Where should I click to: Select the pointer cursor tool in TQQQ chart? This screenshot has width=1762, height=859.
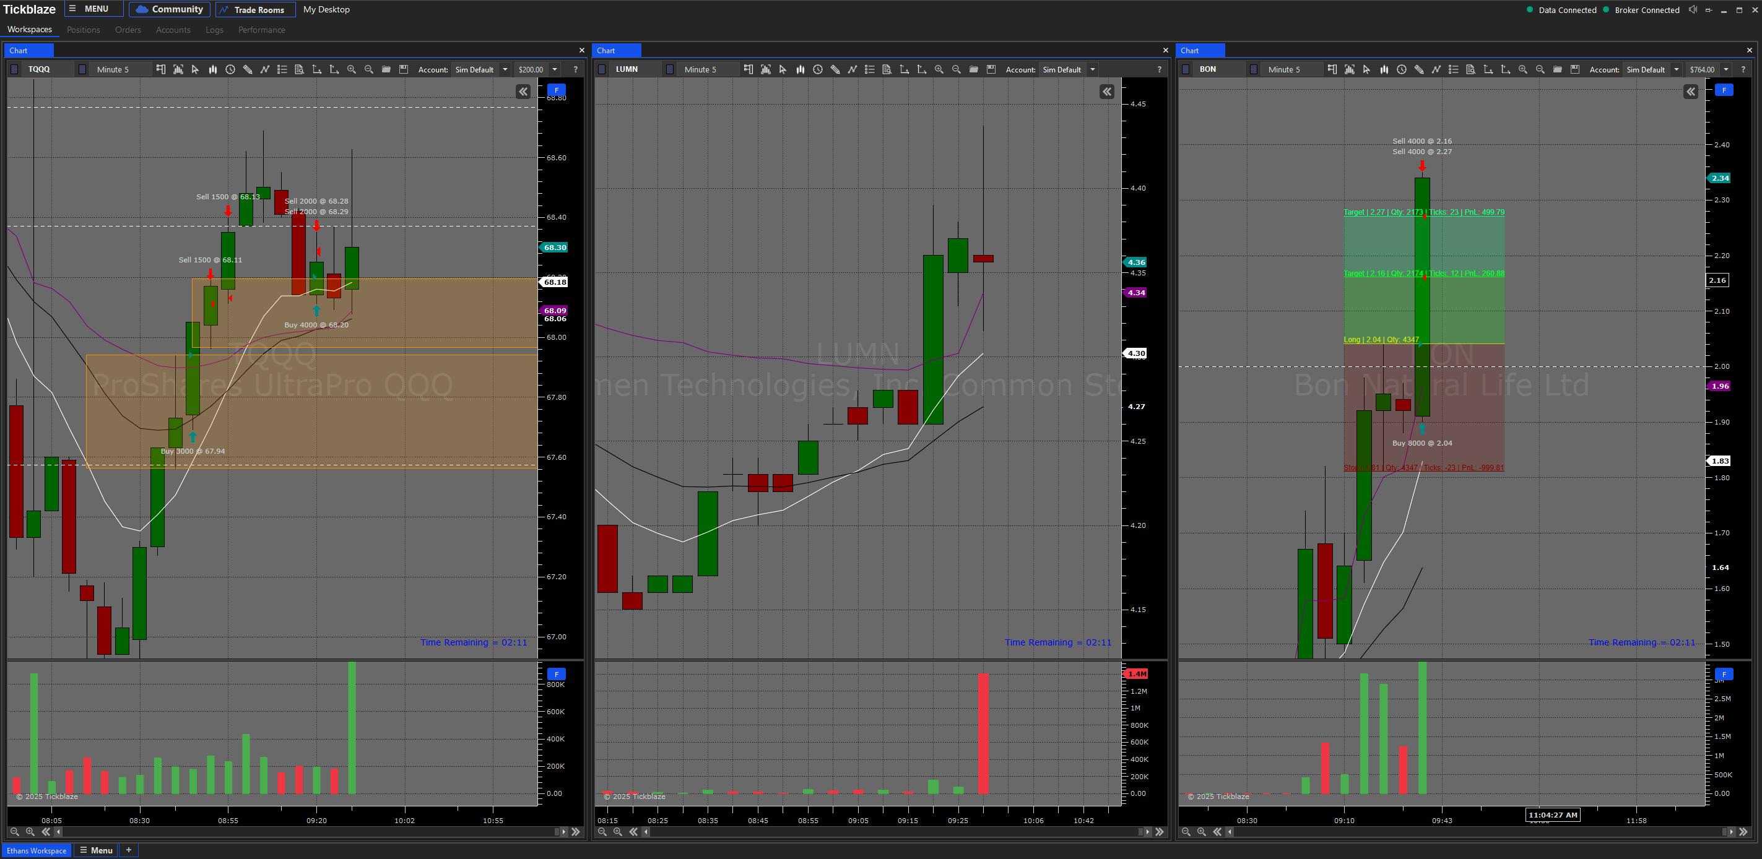[x=195, y=69]
